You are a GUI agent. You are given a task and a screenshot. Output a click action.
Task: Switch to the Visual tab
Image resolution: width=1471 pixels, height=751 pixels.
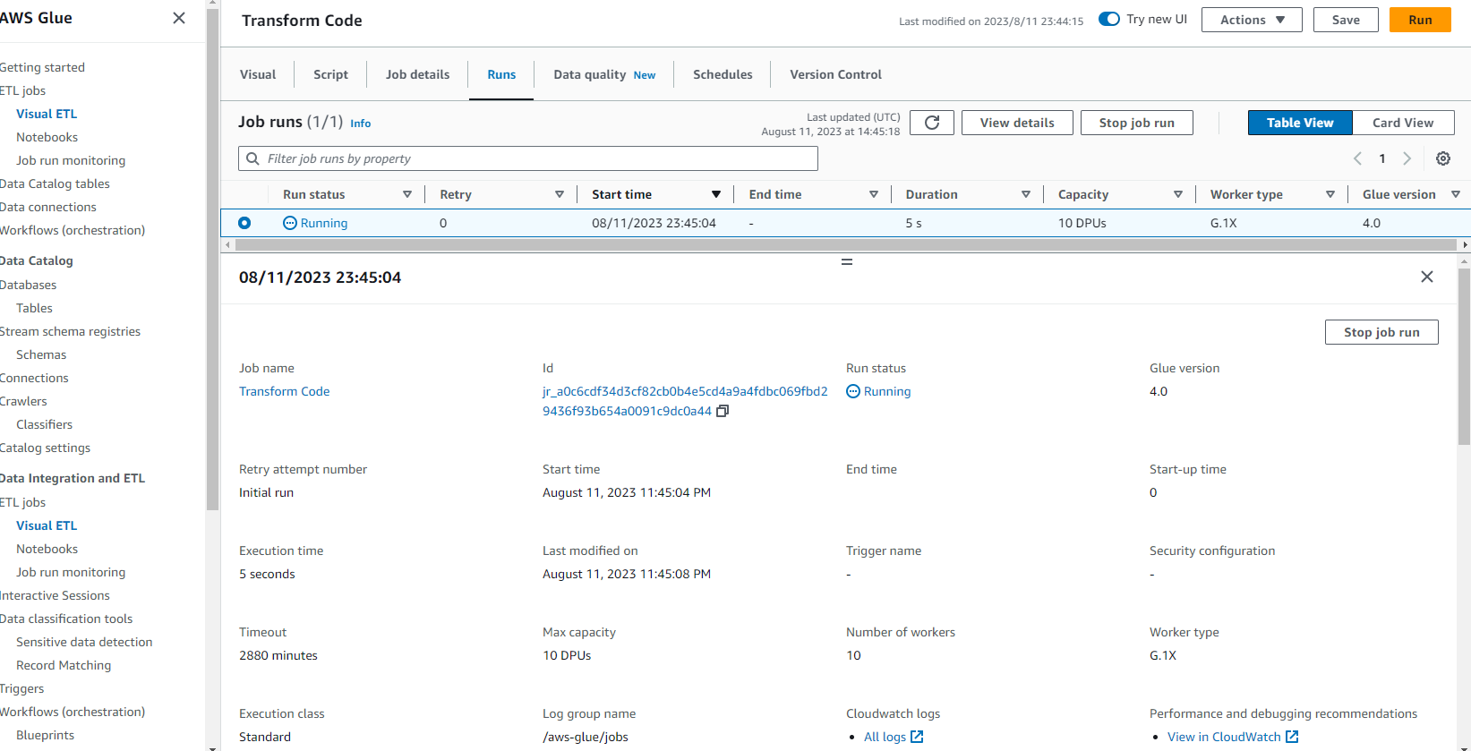(x=258, y=74)
